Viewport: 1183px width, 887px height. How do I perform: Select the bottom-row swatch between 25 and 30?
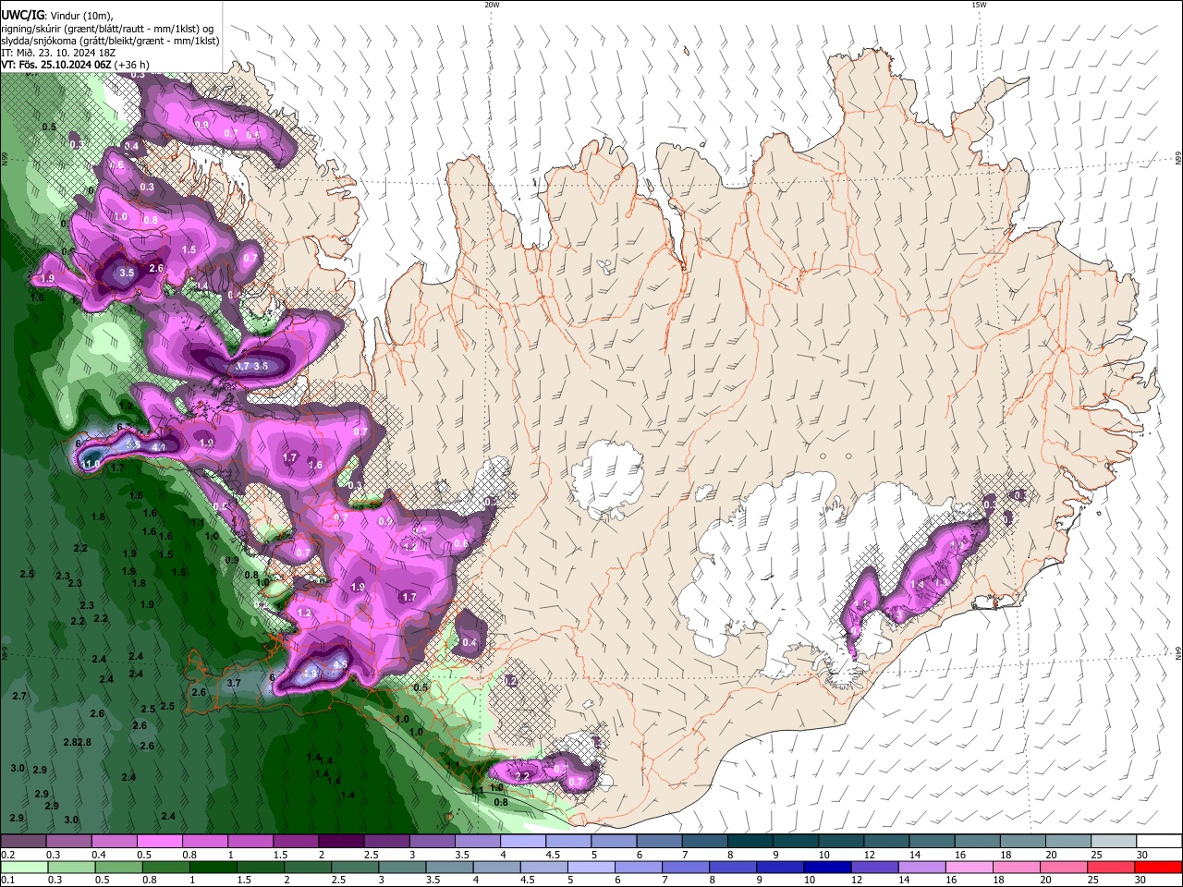point(1110,867)
